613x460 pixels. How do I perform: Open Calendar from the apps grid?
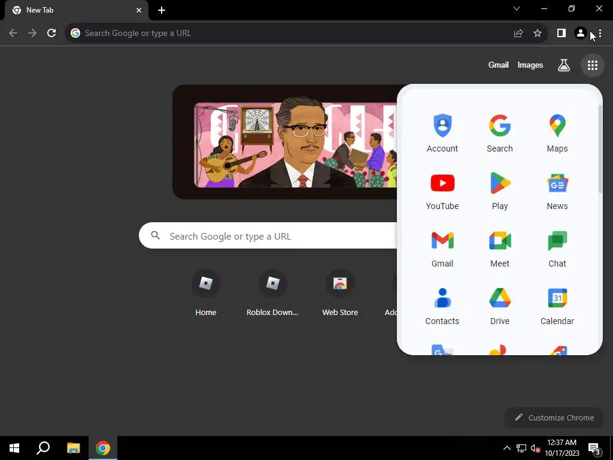point(557,306)
